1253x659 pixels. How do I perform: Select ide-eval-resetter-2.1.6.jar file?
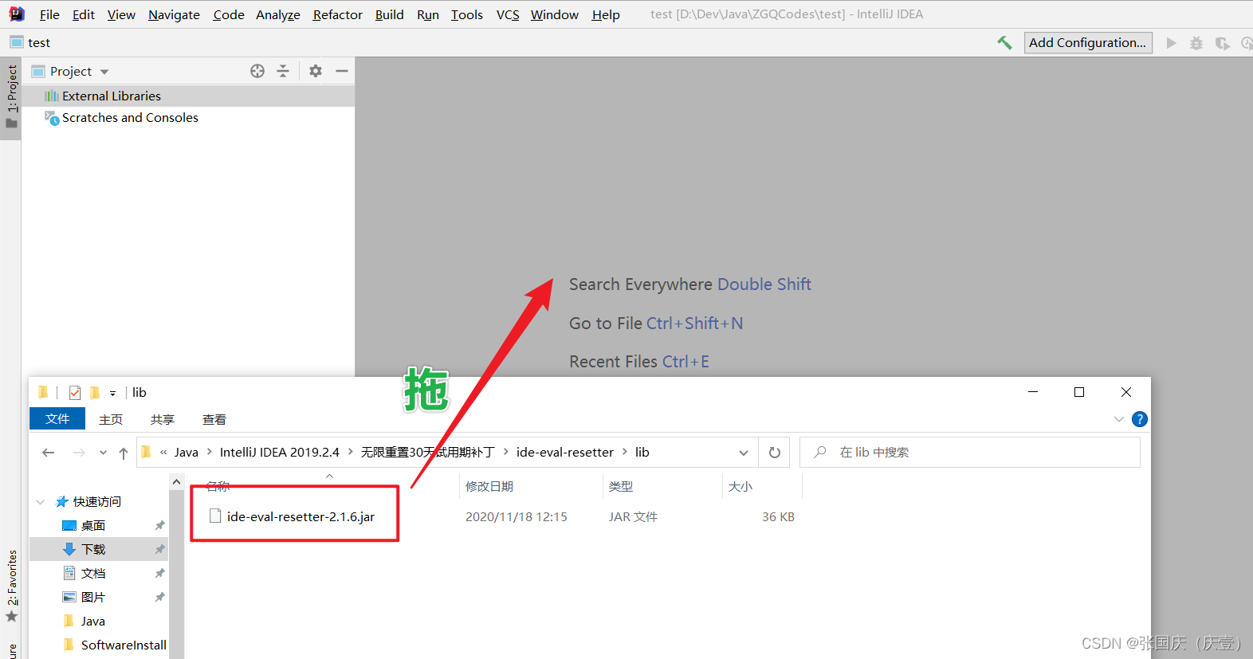click(300, 516)
